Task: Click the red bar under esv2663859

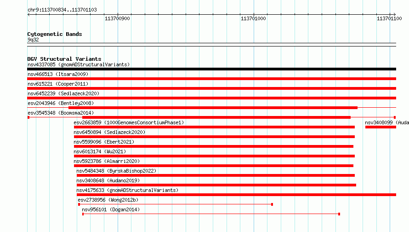Action: coord(214,127)
